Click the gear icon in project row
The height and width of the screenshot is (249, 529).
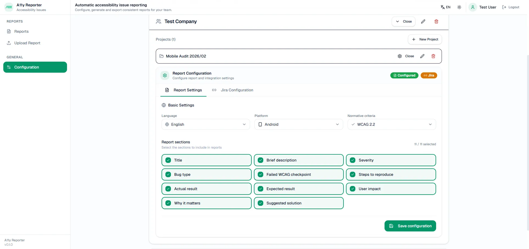point(400,56)
